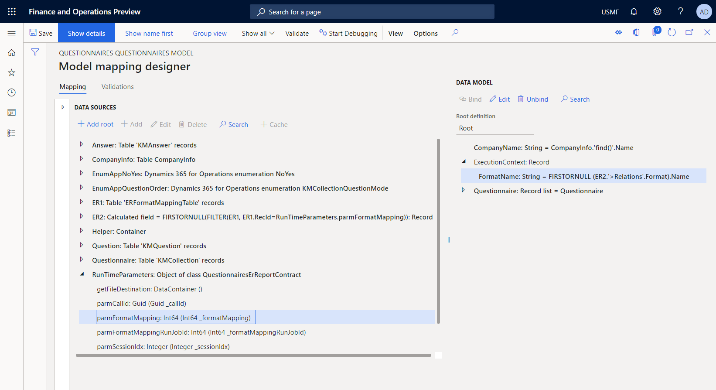Open Recent clock icon in sidebar

[12, 92]
